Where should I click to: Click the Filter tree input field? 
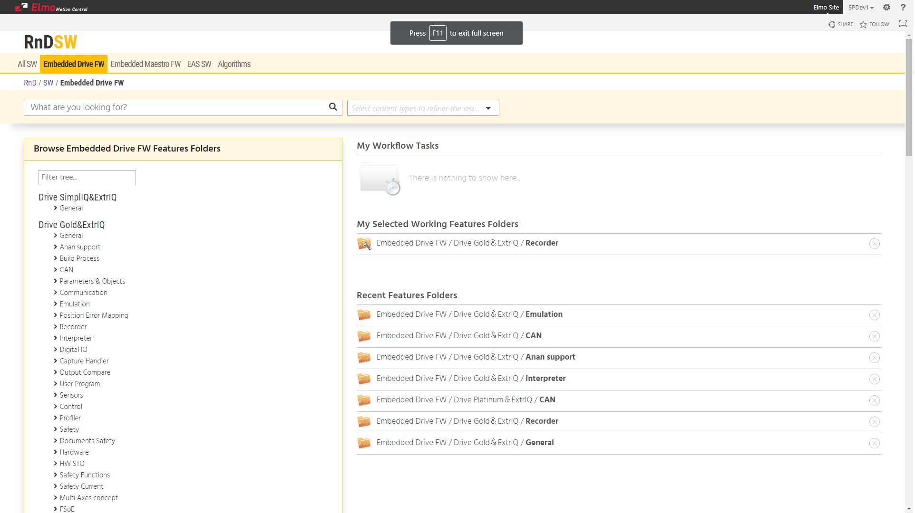(87, 177)
